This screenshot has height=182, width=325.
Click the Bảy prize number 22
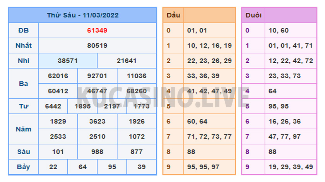[53, 167]
